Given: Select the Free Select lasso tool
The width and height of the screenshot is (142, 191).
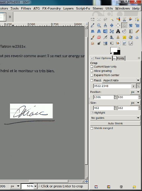Looking at the screenshot, I should [105, 19].
